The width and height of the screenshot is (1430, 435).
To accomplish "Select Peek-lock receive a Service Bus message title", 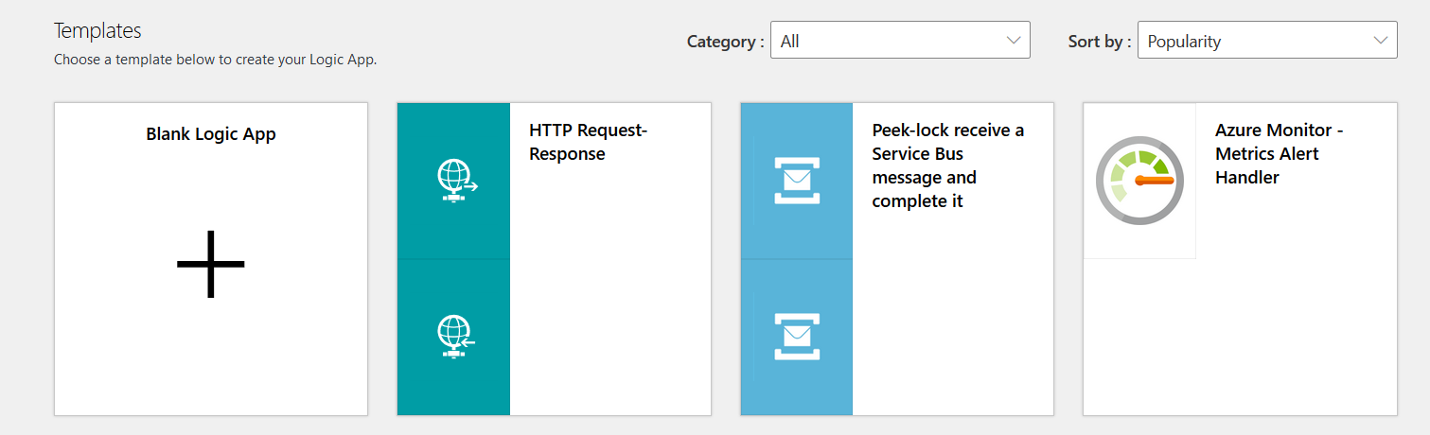I will pos(947,165).
